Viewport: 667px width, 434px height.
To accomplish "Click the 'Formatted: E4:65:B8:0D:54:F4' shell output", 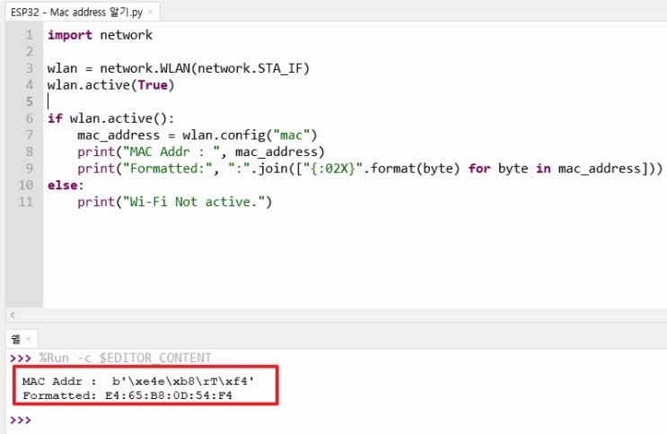I will (127, 395).
